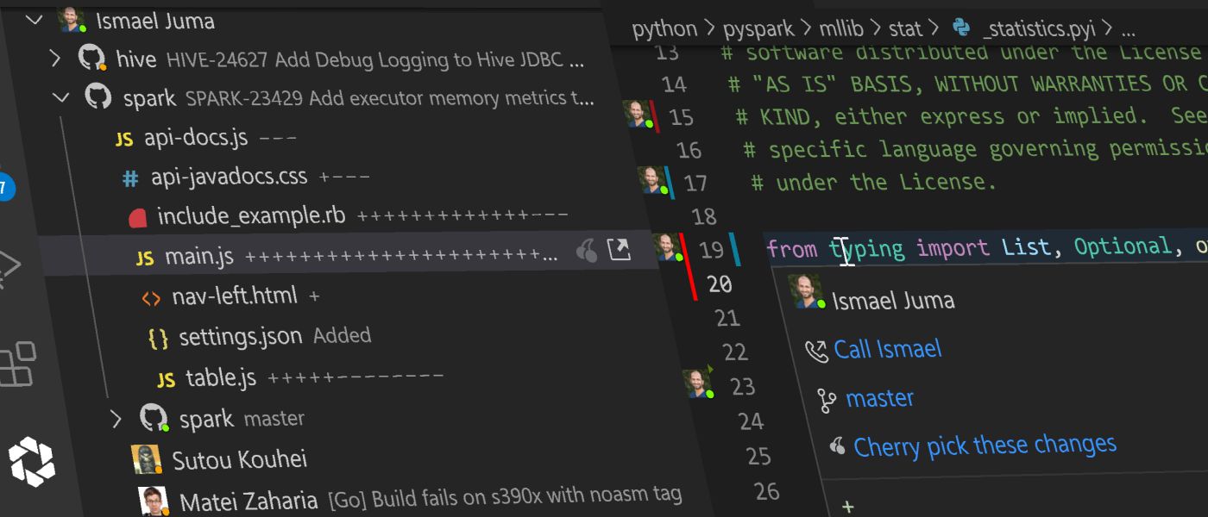This screenshot has width=1208, height=517.
Task: Click the GitHub icon beside the hive repo
Action: (x=92, y=58)
